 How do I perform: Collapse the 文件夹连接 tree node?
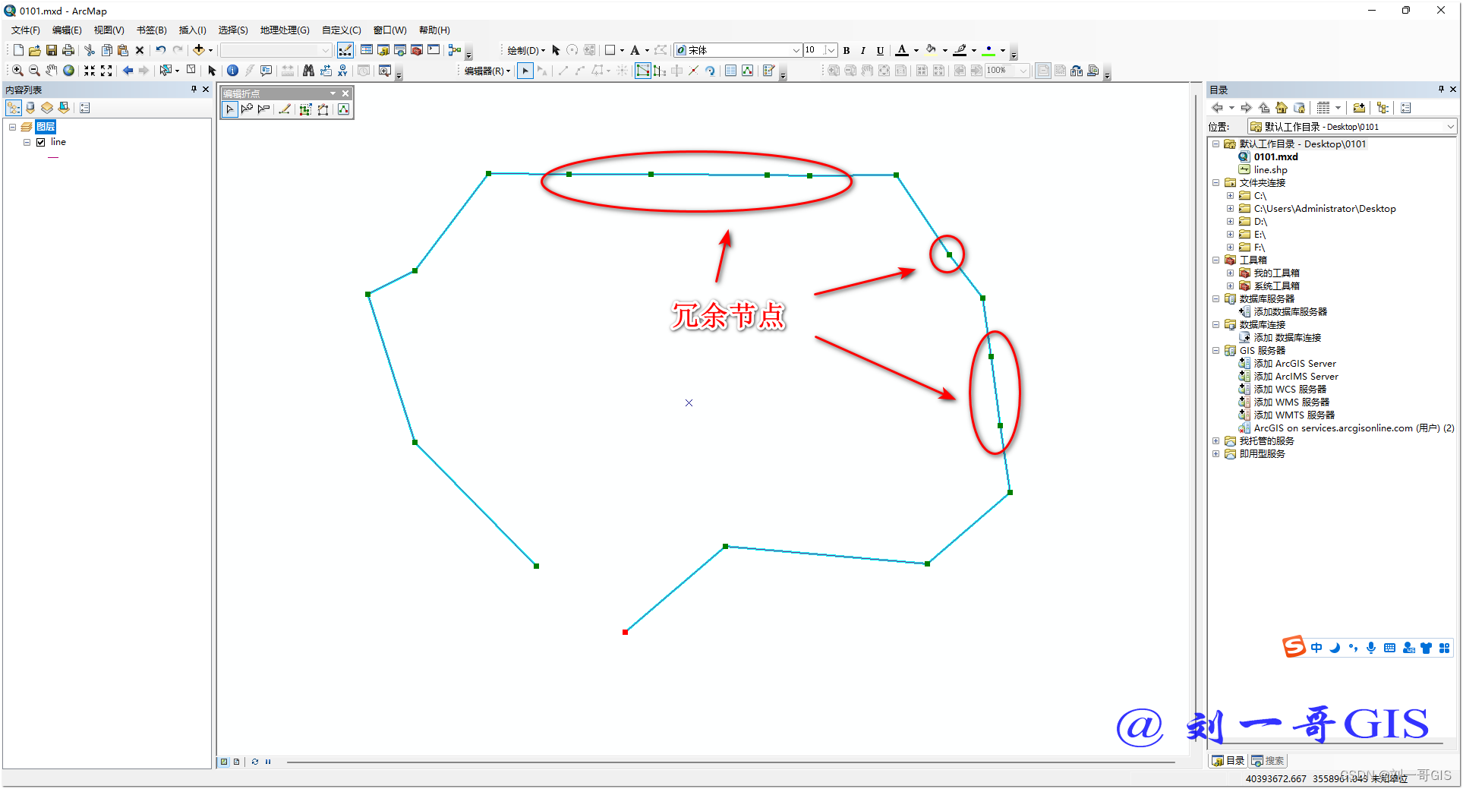point(1216,182)
